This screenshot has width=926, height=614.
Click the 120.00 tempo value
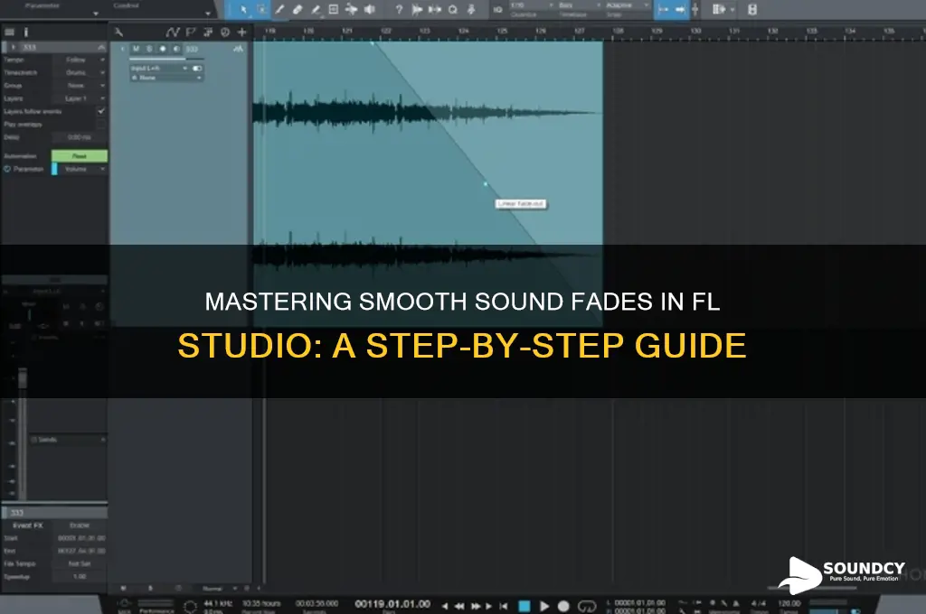click(x=789, y=603)
